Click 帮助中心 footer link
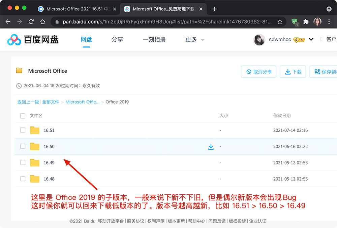Viewport: 337px width, 228px height. coord(197,221)
